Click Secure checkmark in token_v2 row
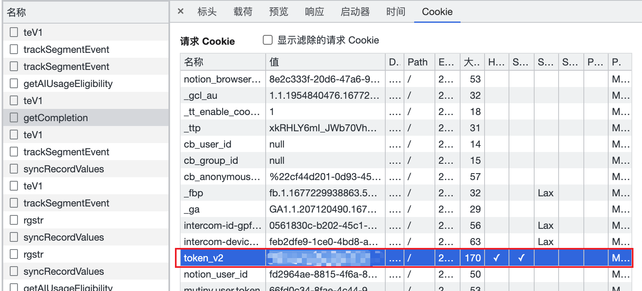This screenshot has width=642, height=291. click(x=521, y=258)
